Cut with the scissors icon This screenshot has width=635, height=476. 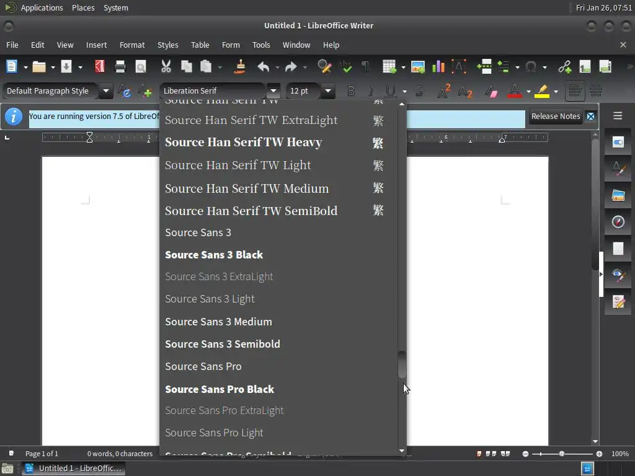tap(166, 66)
